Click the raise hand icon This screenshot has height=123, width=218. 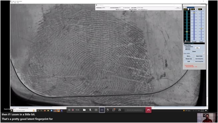pos(108,110)
